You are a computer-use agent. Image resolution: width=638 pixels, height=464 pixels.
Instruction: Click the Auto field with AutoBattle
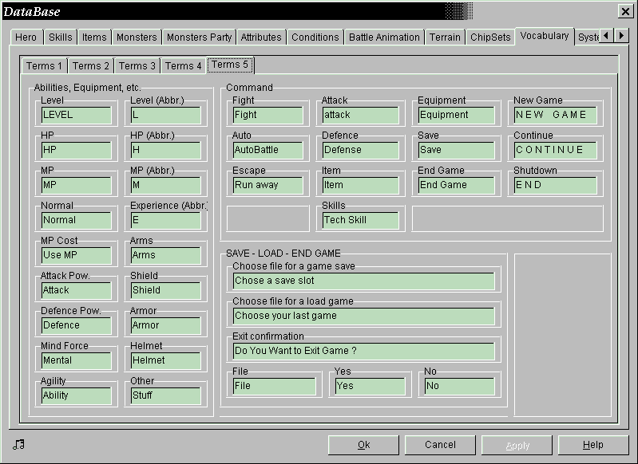tap(267, 150)
